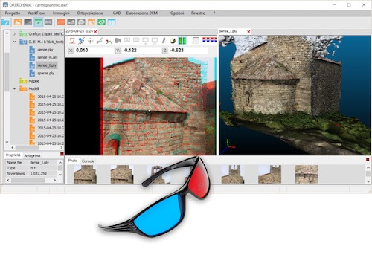Click the gray speech-bubble toolbar icon
This screenshot has width=372, height=278.
81,22
